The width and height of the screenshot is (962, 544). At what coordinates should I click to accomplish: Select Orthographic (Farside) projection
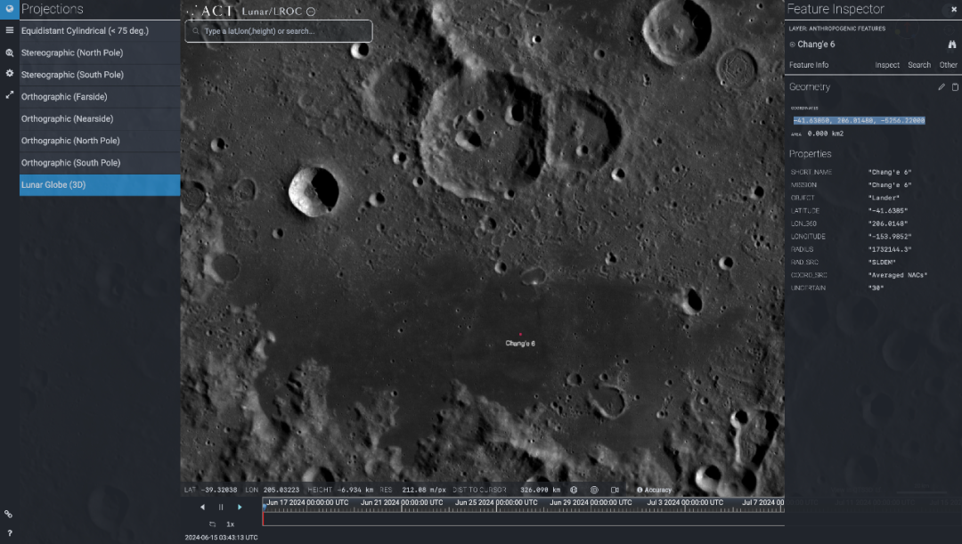(x=100, y=97)
